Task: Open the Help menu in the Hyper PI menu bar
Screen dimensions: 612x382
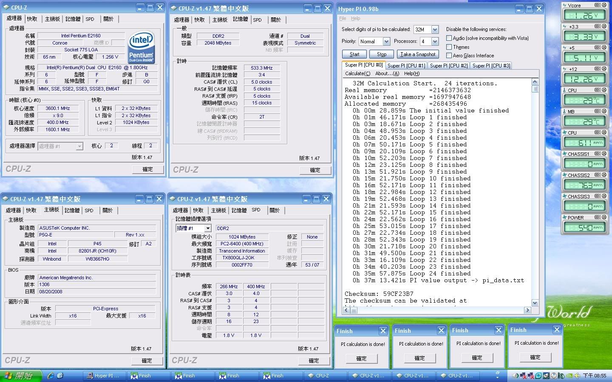Action: (356, 19)
